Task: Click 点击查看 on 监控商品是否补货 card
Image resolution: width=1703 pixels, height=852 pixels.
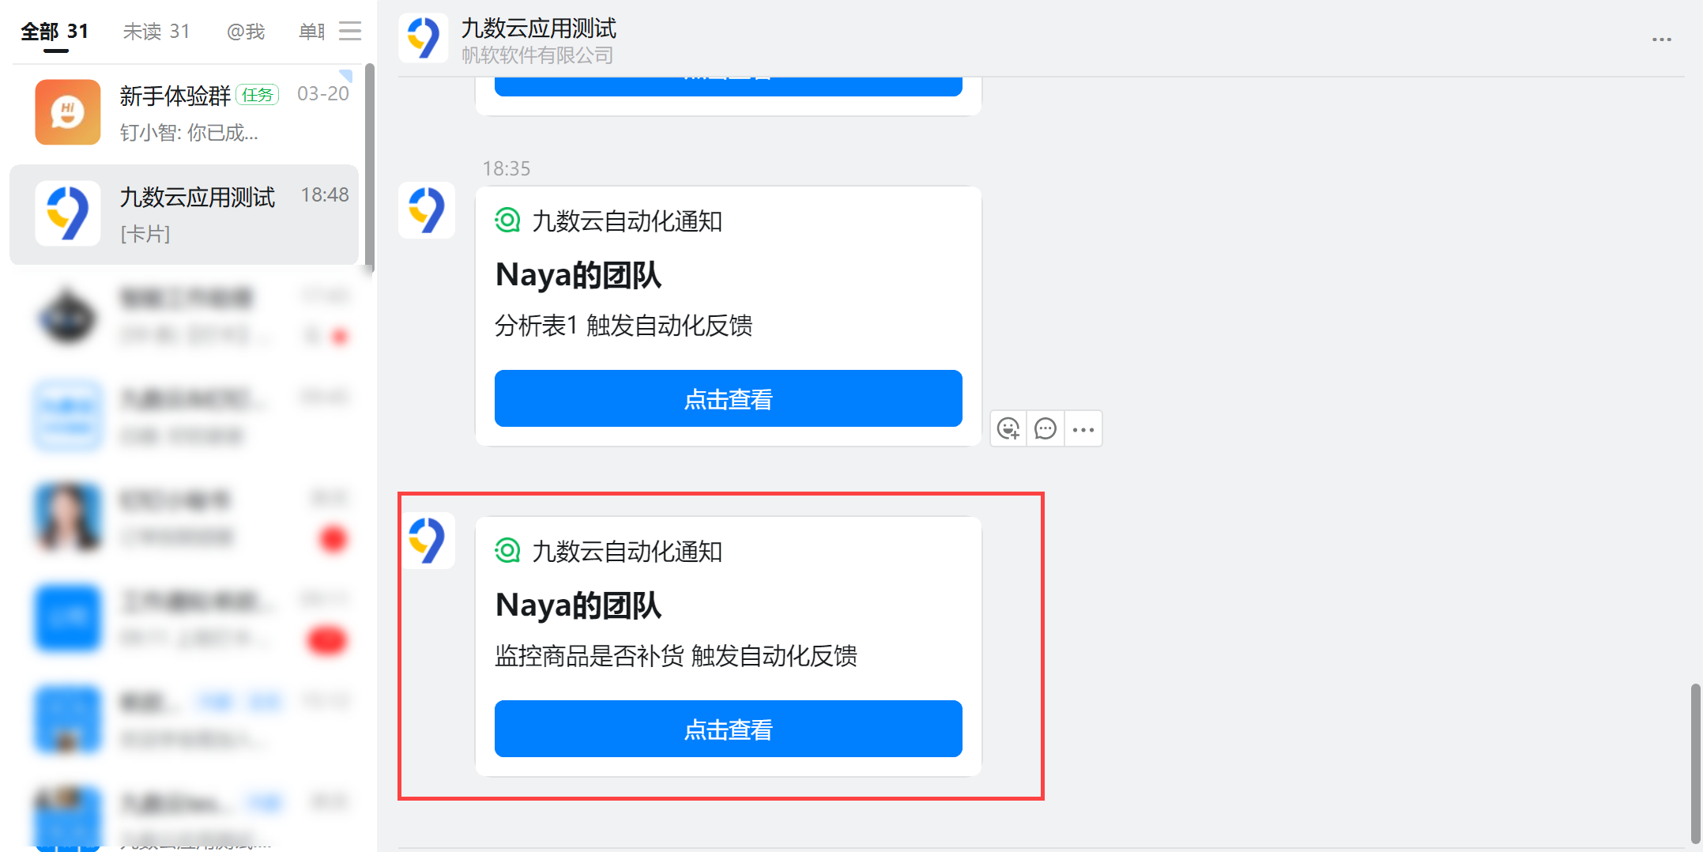Action: [728, 729]
